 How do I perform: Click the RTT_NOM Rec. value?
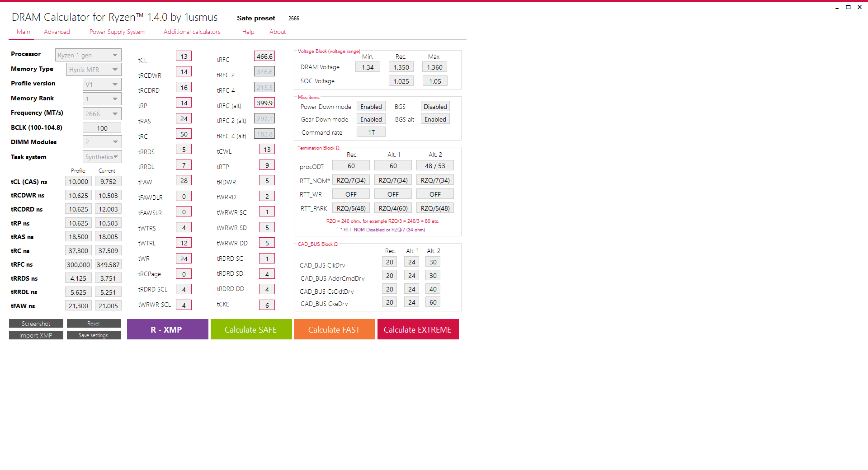coord(351,180)
